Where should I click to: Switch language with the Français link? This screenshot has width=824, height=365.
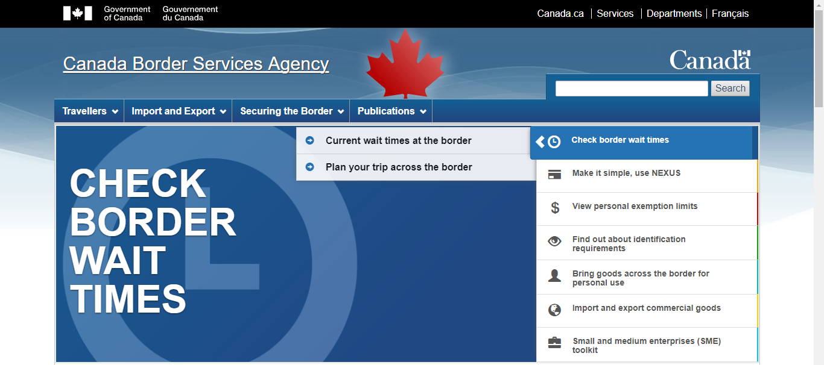click(x=730, y=13)
